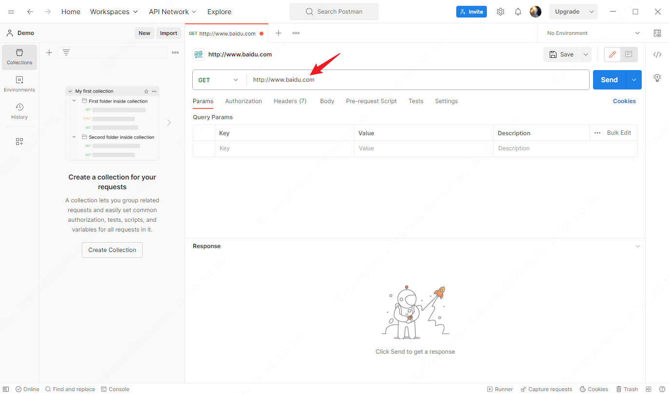
Task: Click the query param Key field
Action: [x=284, y=148]
